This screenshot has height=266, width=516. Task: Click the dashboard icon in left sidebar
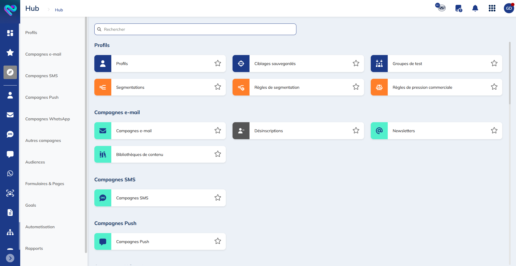10,33
